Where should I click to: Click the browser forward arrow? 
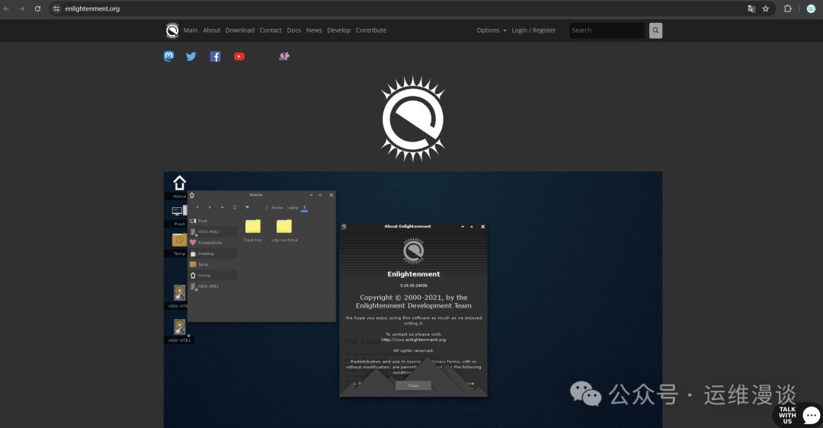21,9
